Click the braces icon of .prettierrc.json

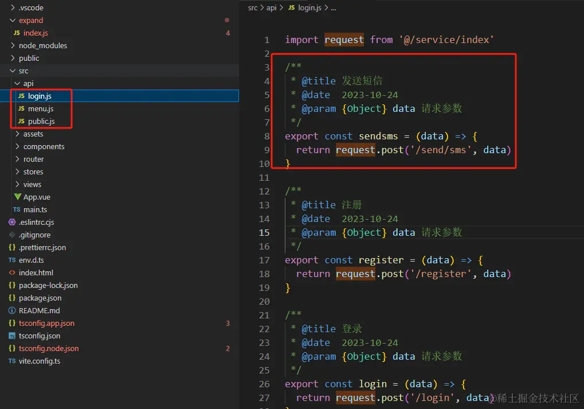(x=12, y=247)
